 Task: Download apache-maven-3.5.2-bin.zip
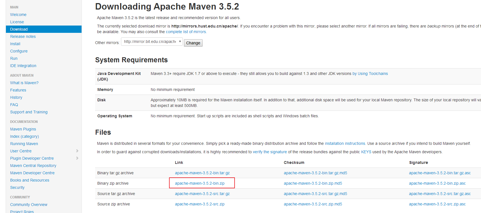(200, 183)
